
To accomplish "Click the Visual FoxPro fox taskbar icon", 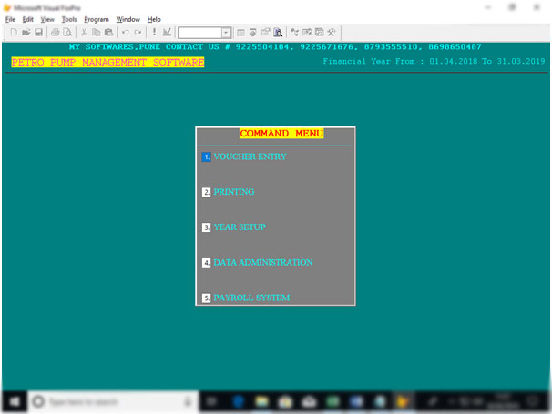I will [x=403, y=401].
